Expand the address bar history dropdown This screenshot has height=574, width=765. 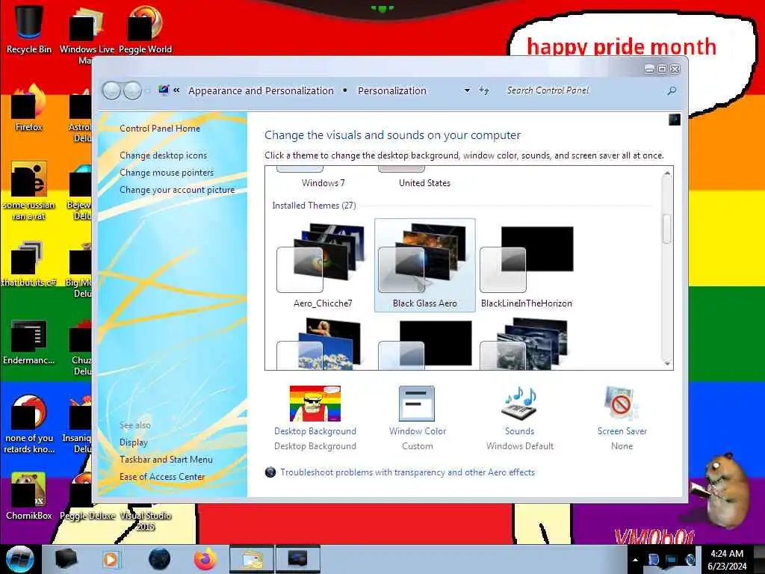tap(467, 90)
